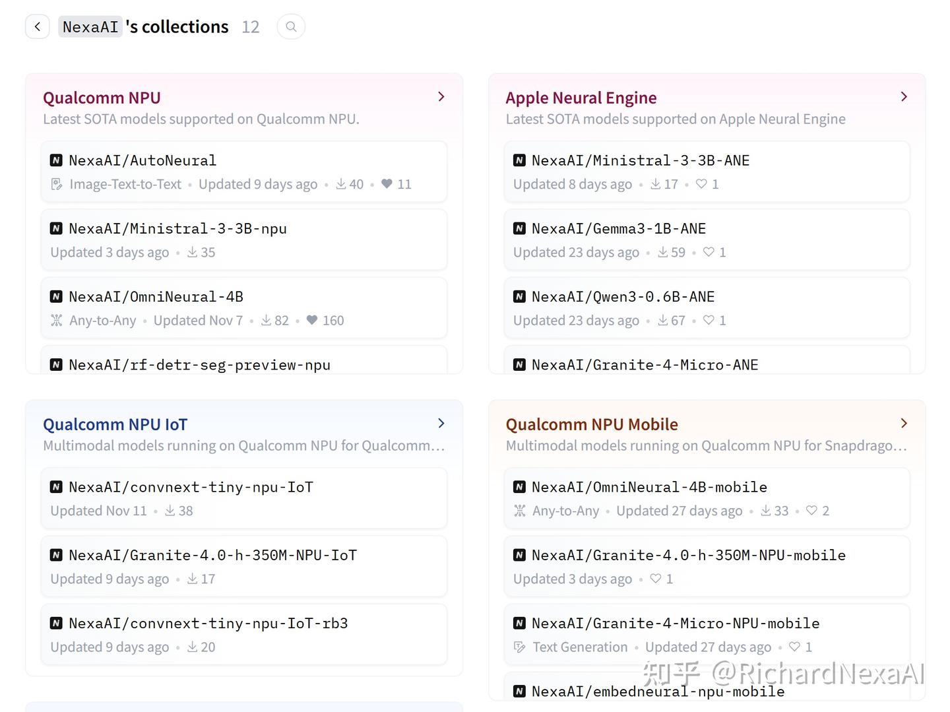
Task: Open the Qualcomm NPU collection title
Action: point(102,98)
